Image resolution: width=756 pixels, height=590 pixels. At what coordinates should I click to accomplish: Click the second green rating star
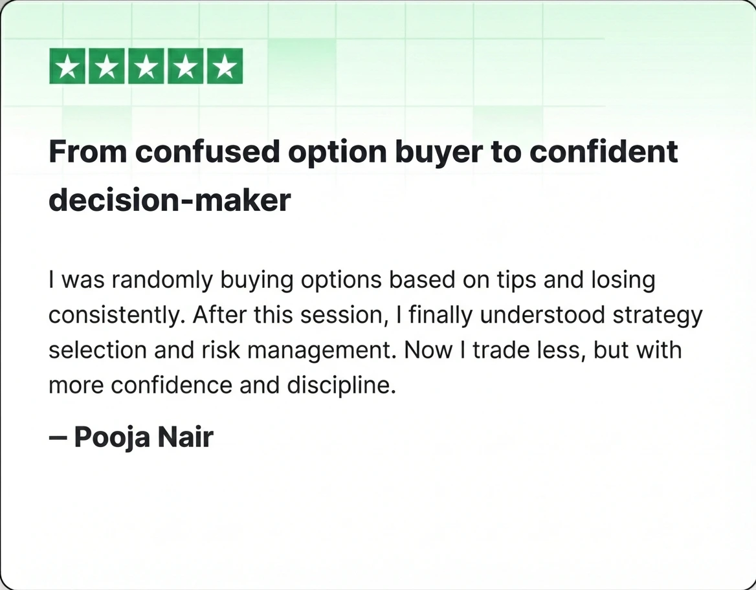point(107,66)
